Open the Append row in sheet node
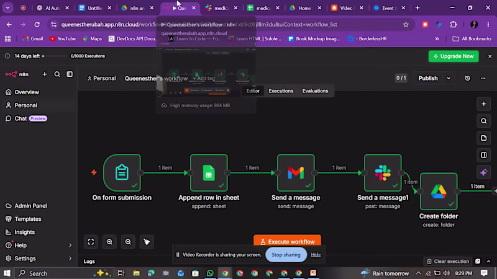The height and width of the screenshot is (279, 497). tap(209, 173)
